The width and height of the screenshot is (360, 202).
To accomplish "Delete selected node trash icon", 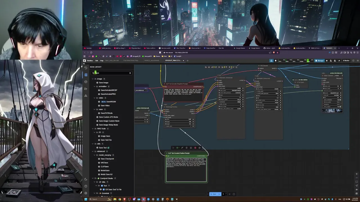I will (195, 148).
